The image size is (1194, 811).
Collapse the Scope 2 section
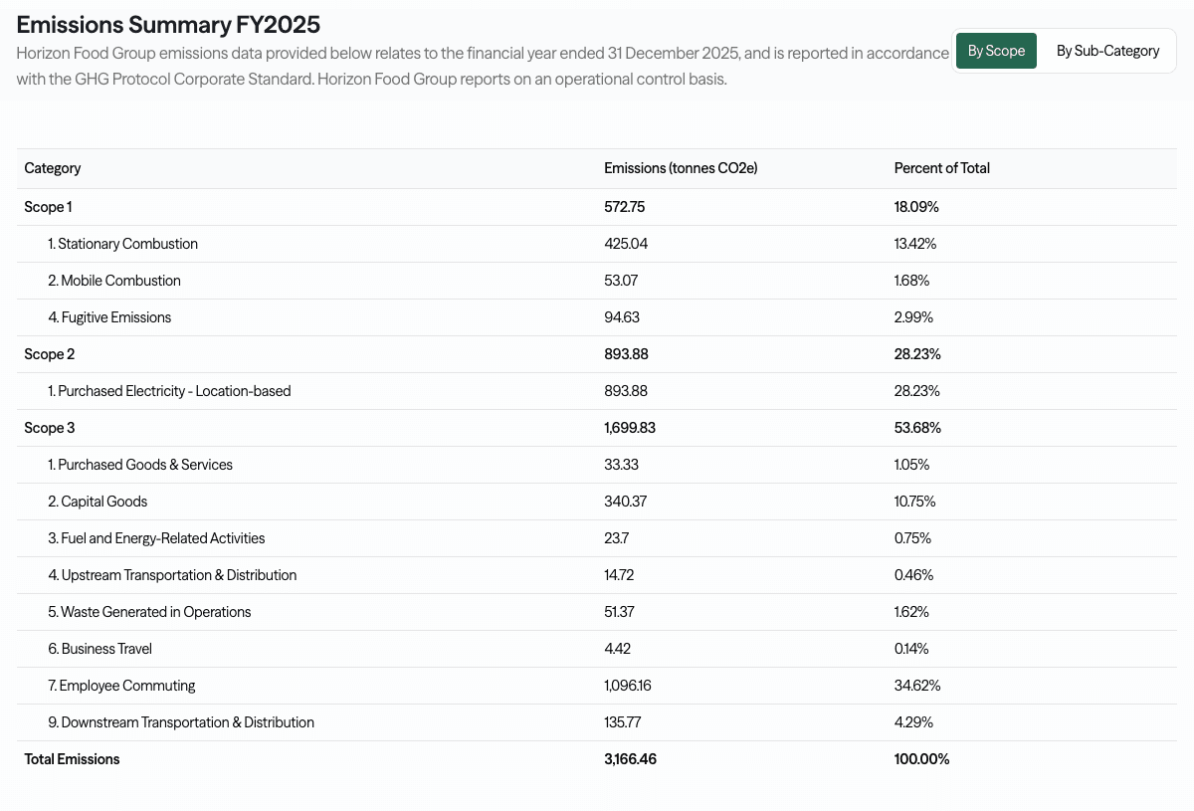[x=49, y=353]
